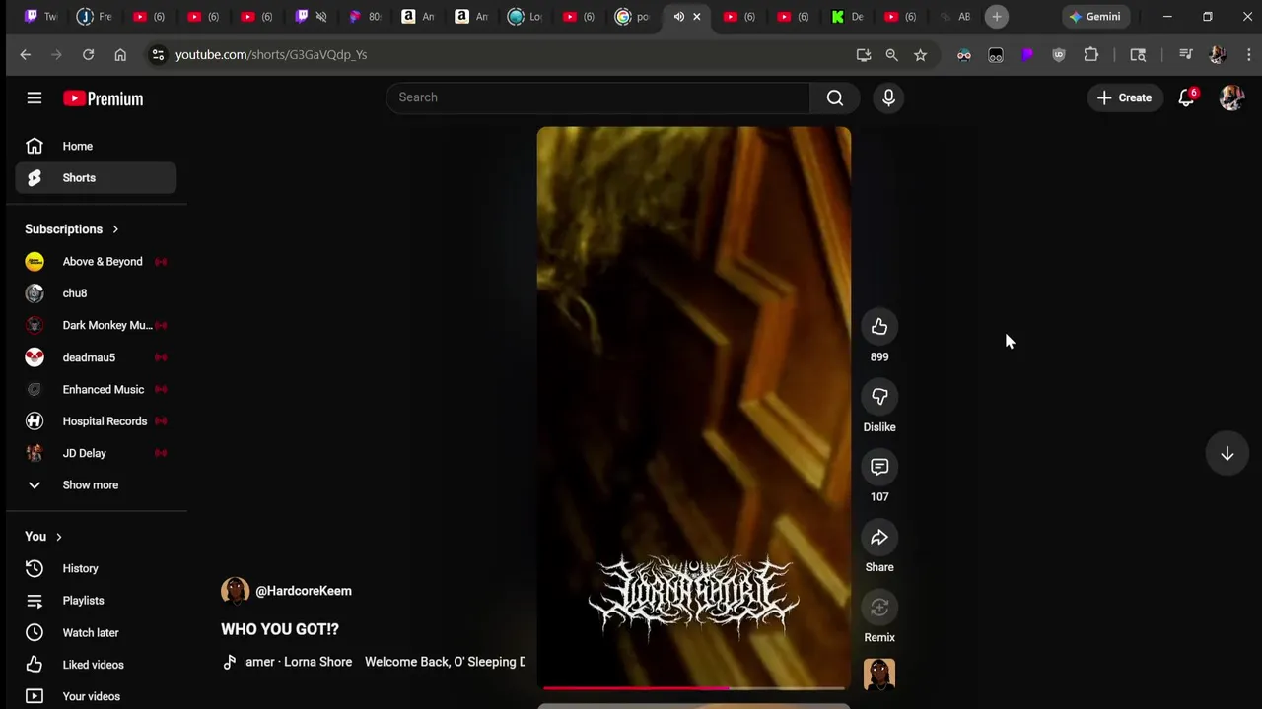
Task: Open the Create menu
Action: [x=1124, y=97]
